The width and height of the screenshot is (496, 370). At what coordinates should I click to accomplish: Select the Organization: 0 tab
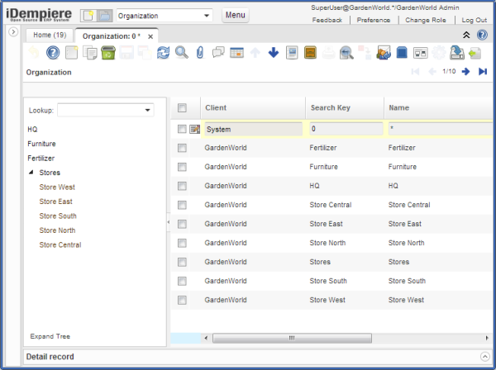point(111,36)
